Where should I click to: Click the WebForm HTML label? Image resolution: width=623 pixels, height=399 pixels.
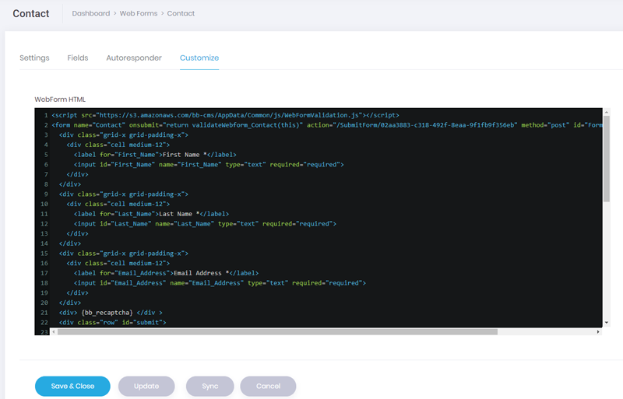click(60, 100)
